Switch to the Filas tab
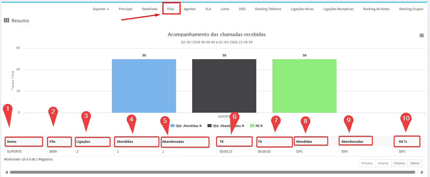The width and height of the screenshot is (430, 177). coord(171,9)
